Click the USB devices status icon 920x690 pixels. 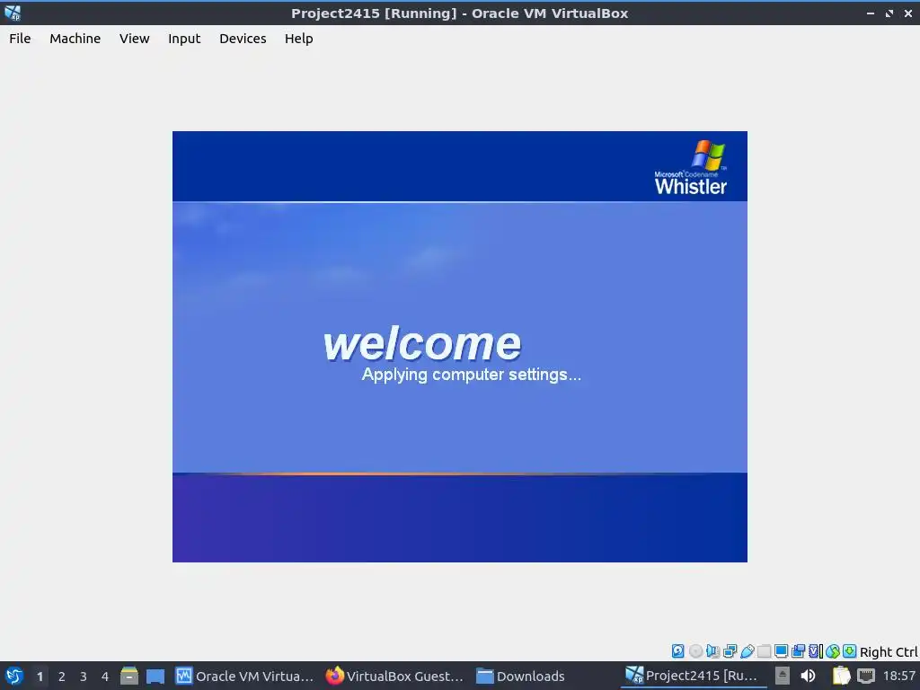pos(747,650)
